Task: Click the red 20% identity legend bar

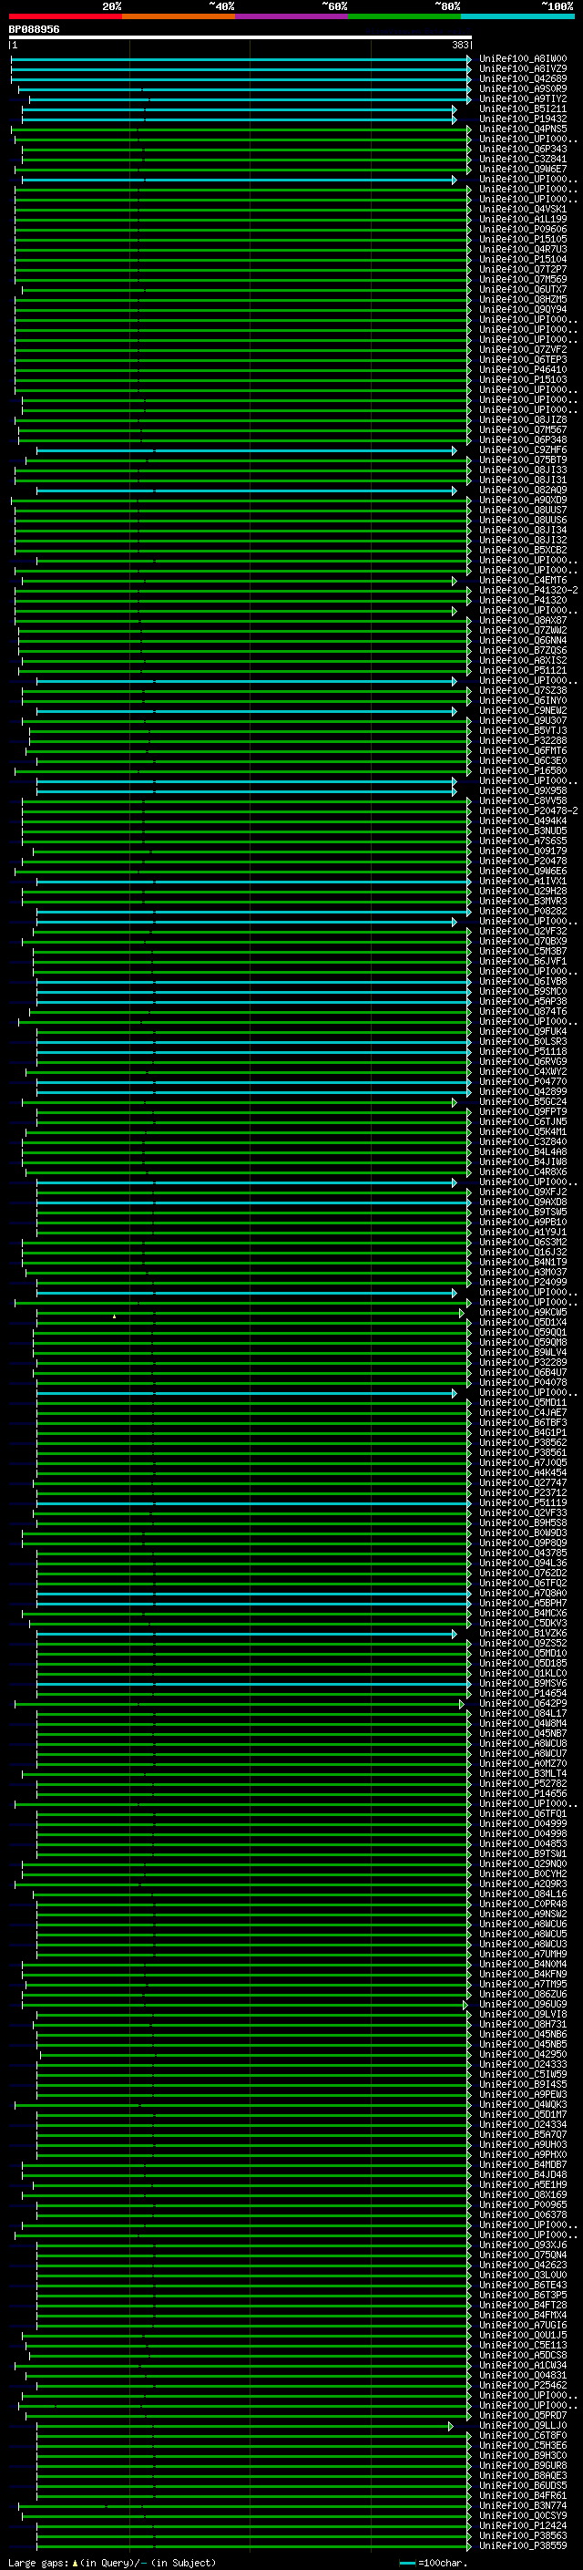Action: click(65, 16)
